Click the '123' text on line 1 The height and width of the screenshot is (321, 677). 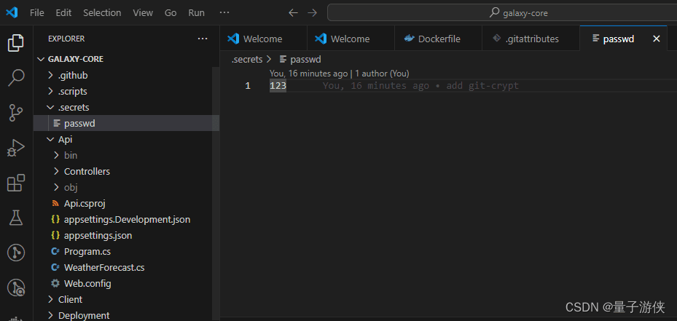click(278, 86)
